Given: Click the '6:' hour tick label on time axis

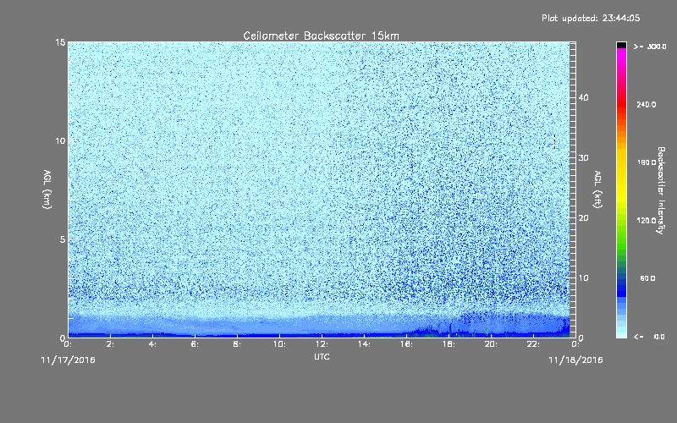Looking at the screenshot, I should click(x=195, y=344).
